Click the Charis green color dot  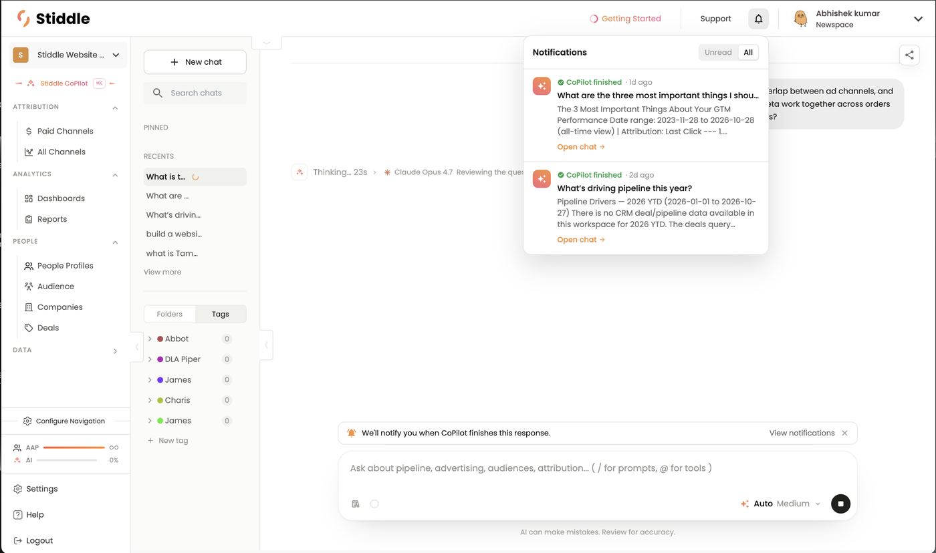tap(160, 401)
